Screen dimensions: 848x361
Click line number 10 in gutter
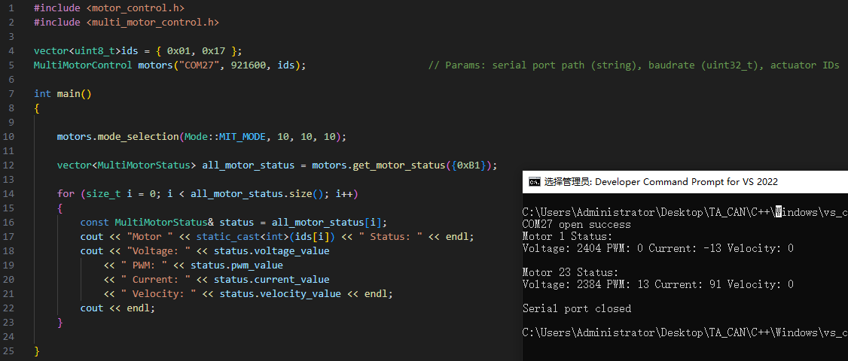tap(8, 137)
